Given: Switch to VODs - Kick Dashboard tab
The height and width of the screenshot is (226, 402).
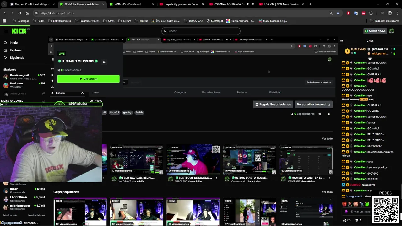Looking at the screenshot, I should tap(132, 4).
